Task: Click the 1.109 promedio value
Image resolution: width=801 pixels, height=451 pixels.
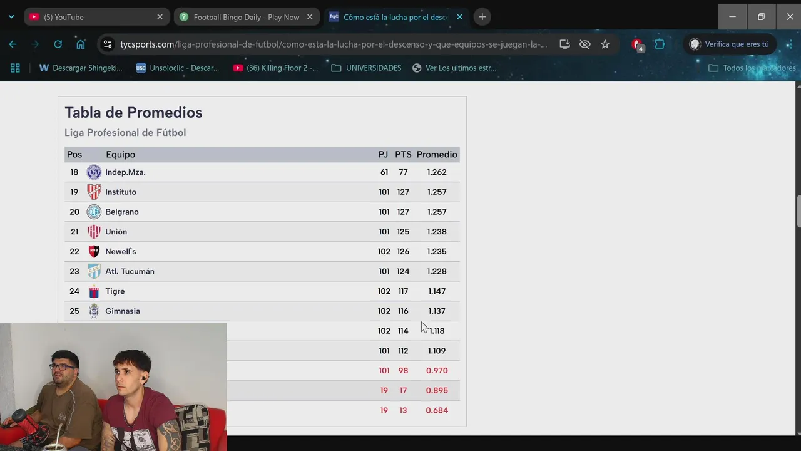Action: pyautogui.click(x=437, y=351)
